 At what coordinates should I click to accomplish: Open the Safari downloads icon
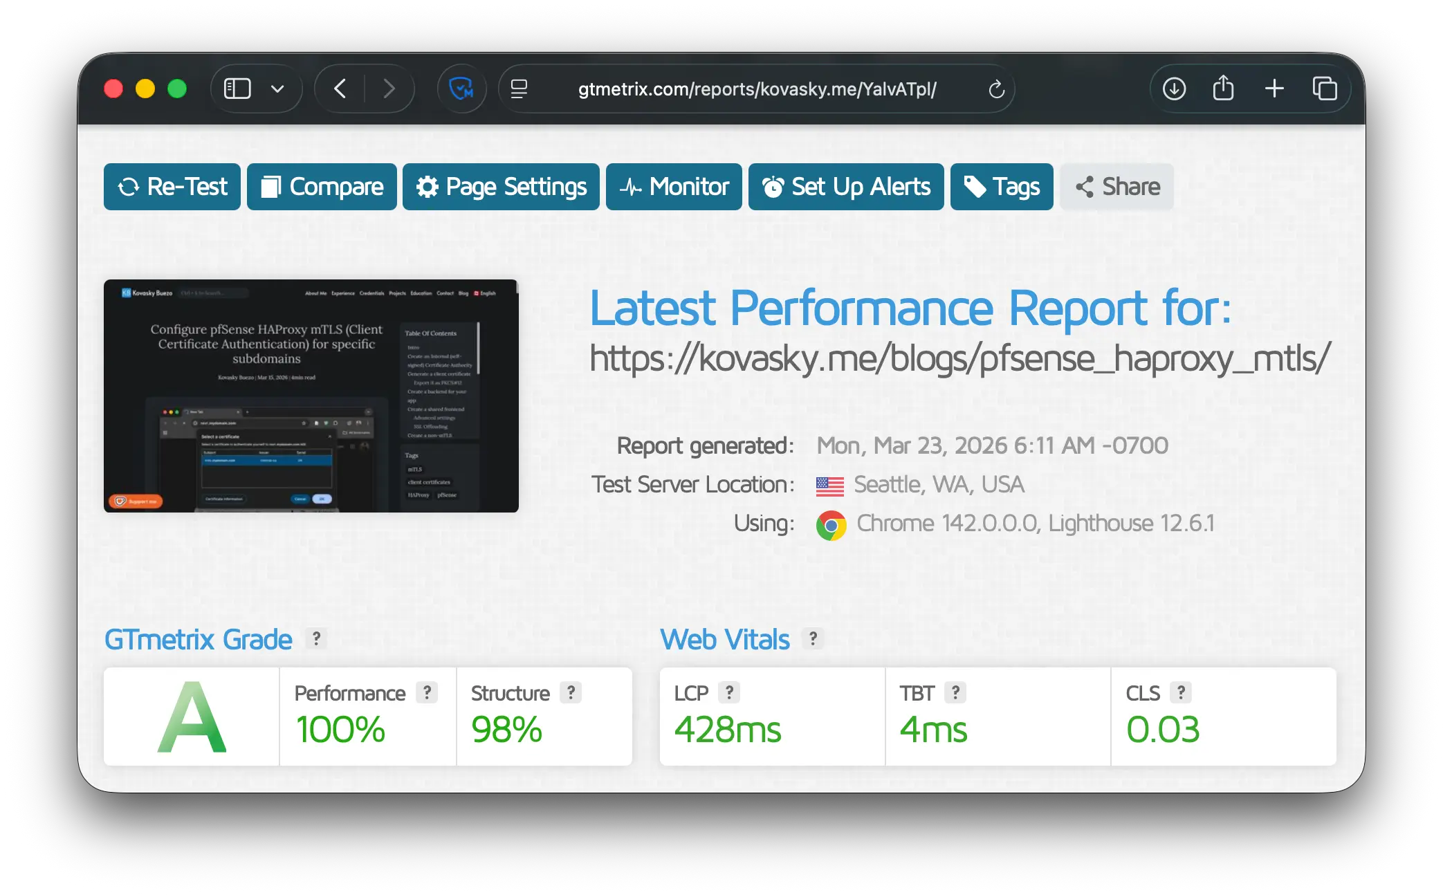coord(1174,89)
